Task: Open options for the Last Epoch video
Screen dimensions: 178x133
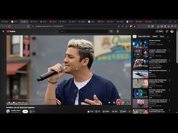Action: (x=169, y=50)
